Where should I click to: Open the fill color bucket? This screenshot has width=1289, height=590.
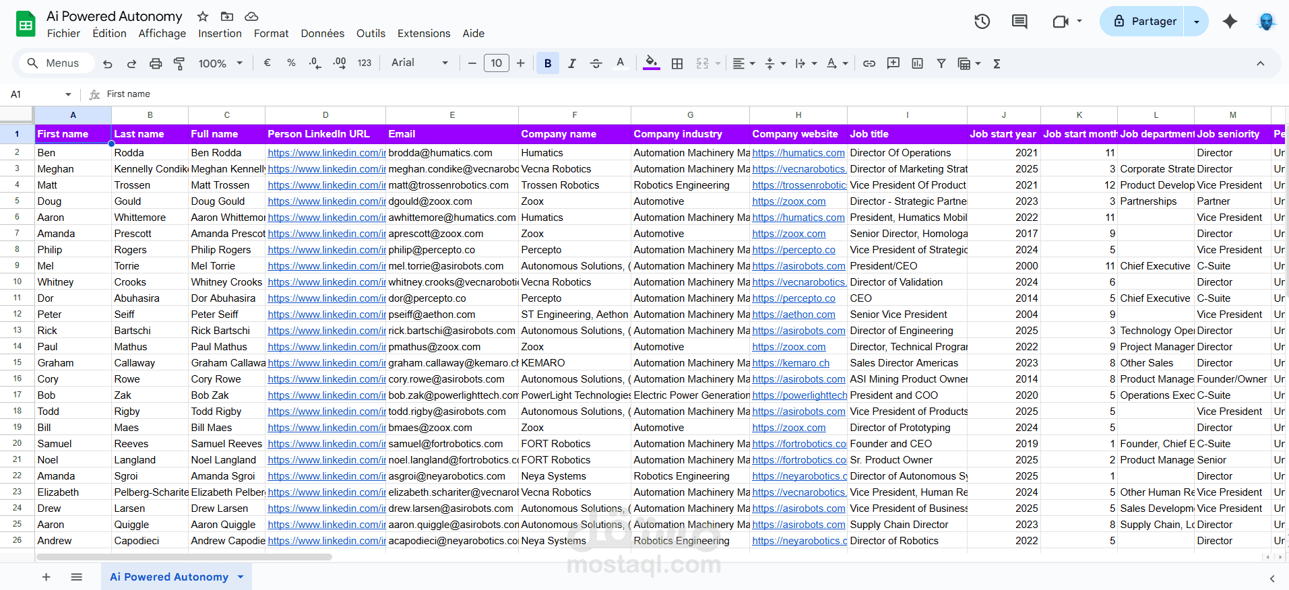point(651,63)
